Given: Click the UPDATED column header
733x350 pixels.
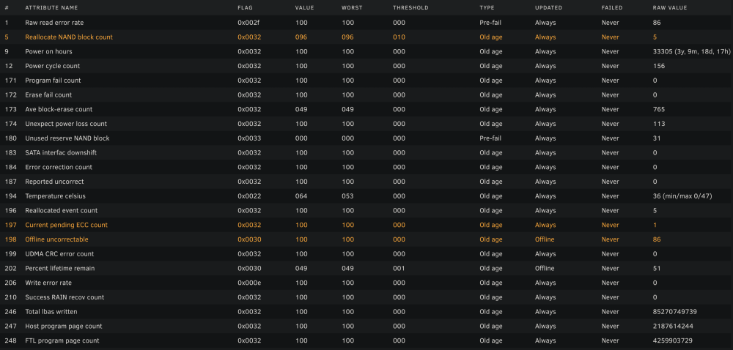Looking at the screenshot, I should [x=548, y=7].
